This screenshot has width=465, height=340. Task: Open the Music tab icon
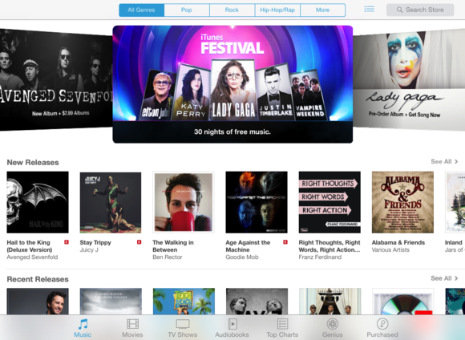pos(83,324)
